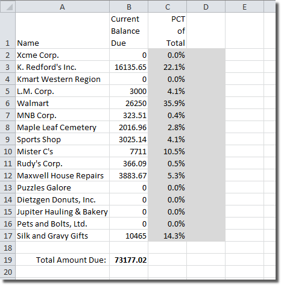
Task: Select column E header
Action: click(245, 7)
